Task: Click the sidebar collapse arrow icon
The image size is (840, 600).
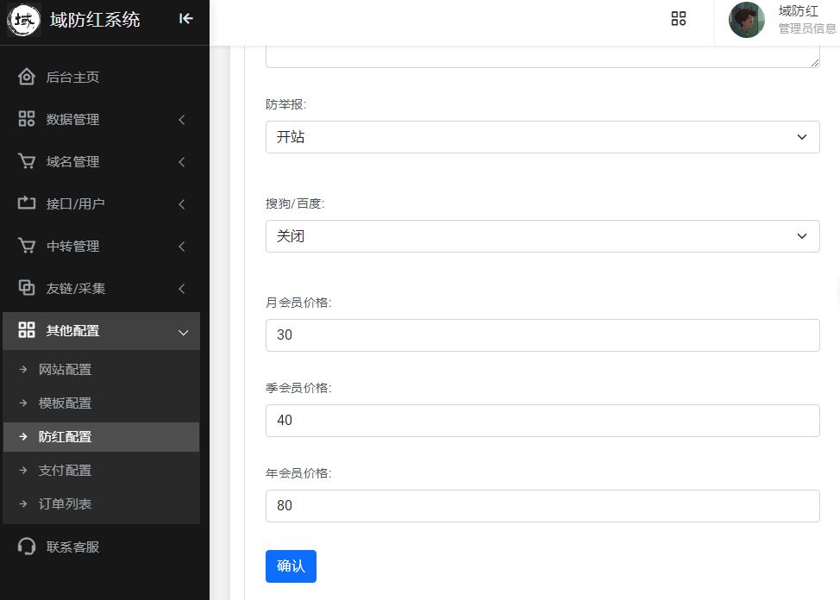Action: (x=185, y=19)
